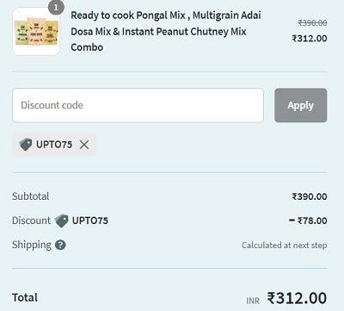Click the UPTO75 code in Discount row
Viewport: 344px width, 311px height.
click(90, 221)
